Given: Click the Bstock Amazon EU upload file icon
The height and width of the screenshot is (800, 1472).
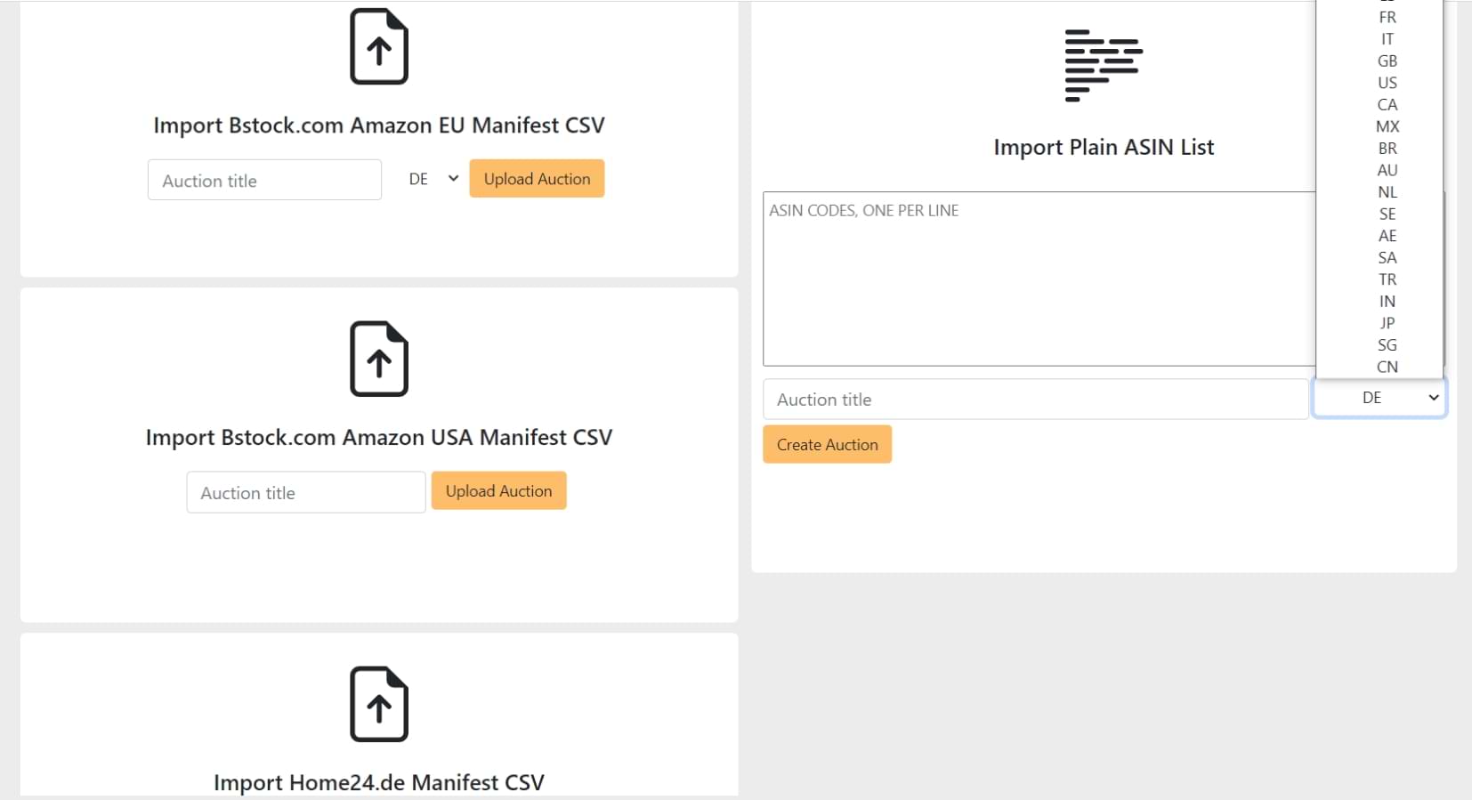Looking at the screenshot, I should (x=379, y=46).
